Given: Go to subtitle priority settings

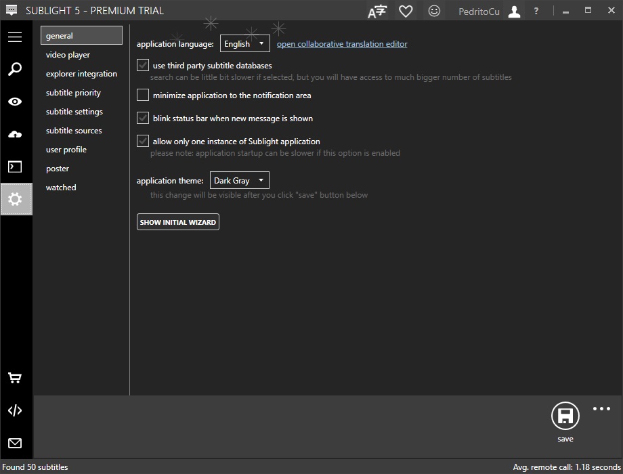Looking at the screenshot, I should pos(74,93).
